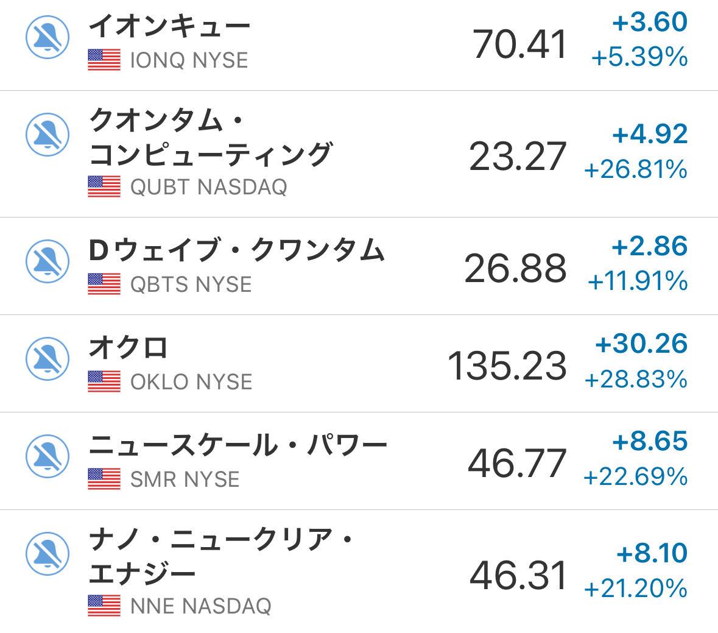The image size is (718, 633).
Task: Click the US flag icon next to QUBT NASDAQ
Action: 104,186
